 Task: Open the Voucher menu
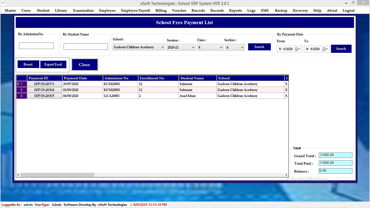(x=179, y=11)
